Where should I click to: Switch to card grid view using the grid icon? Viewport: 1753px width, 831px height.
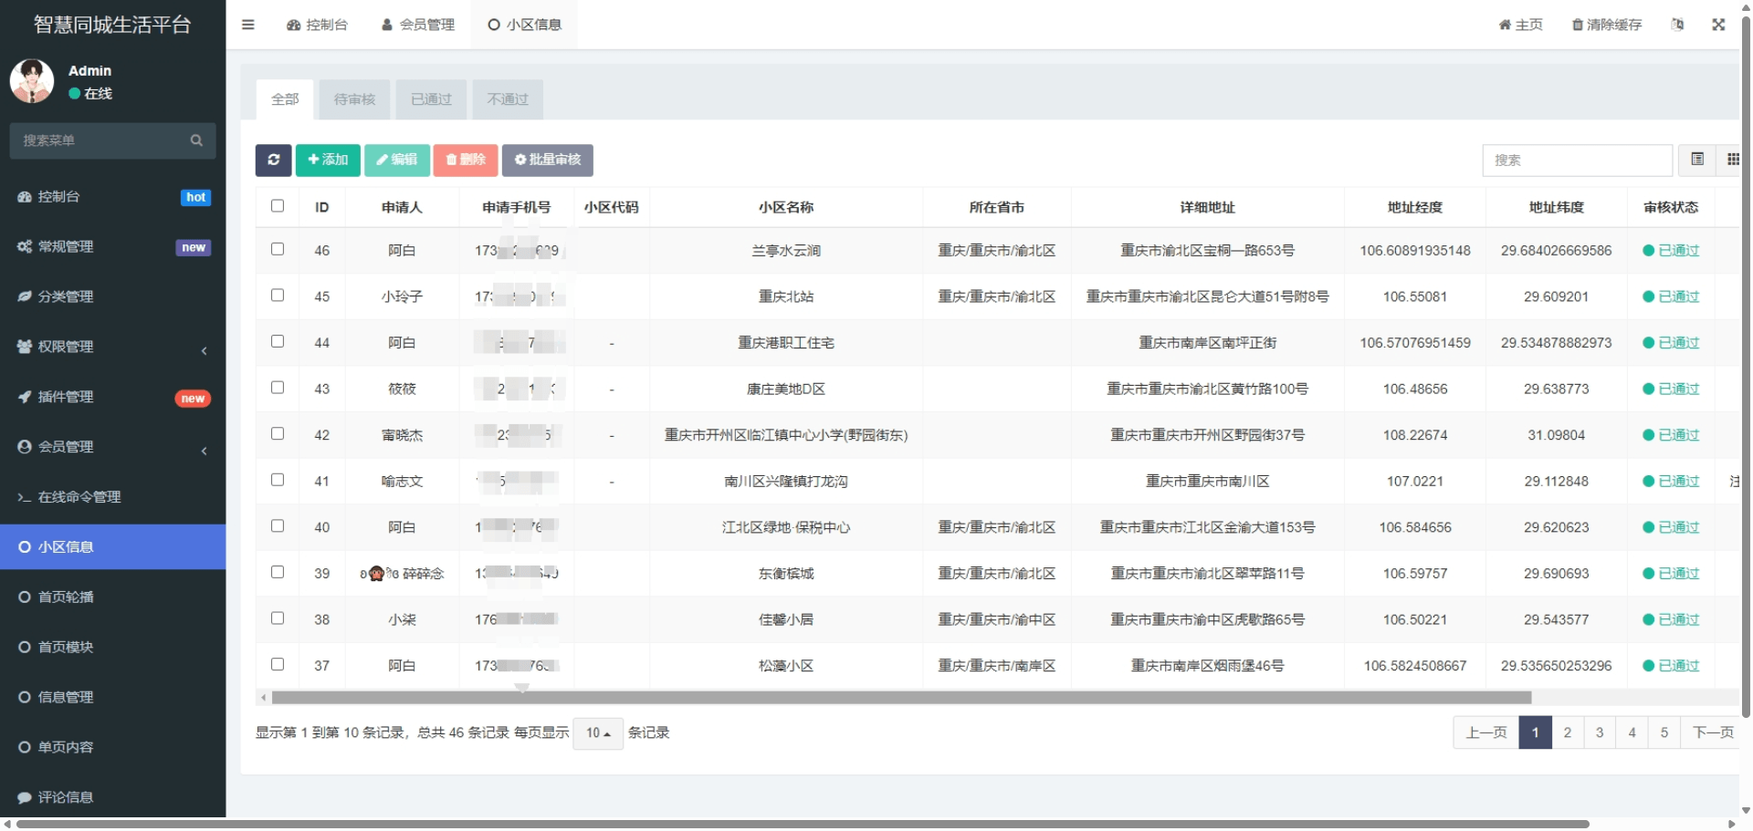pos(1734,160)
